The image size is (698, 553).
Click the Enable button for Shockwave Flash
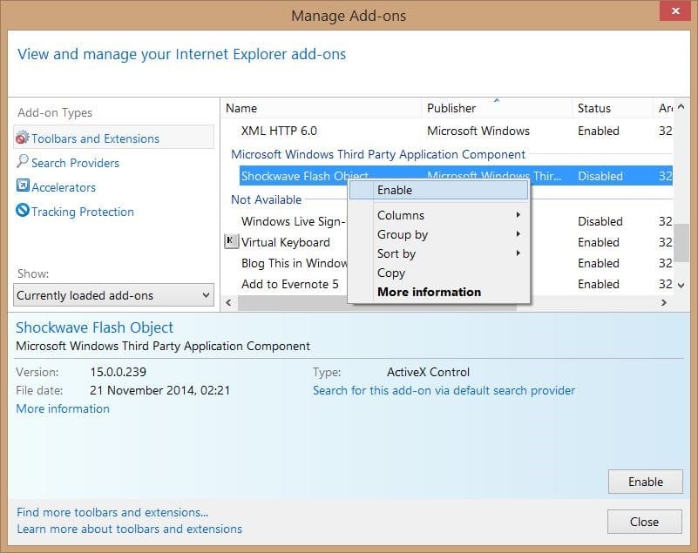click(645, 482)
